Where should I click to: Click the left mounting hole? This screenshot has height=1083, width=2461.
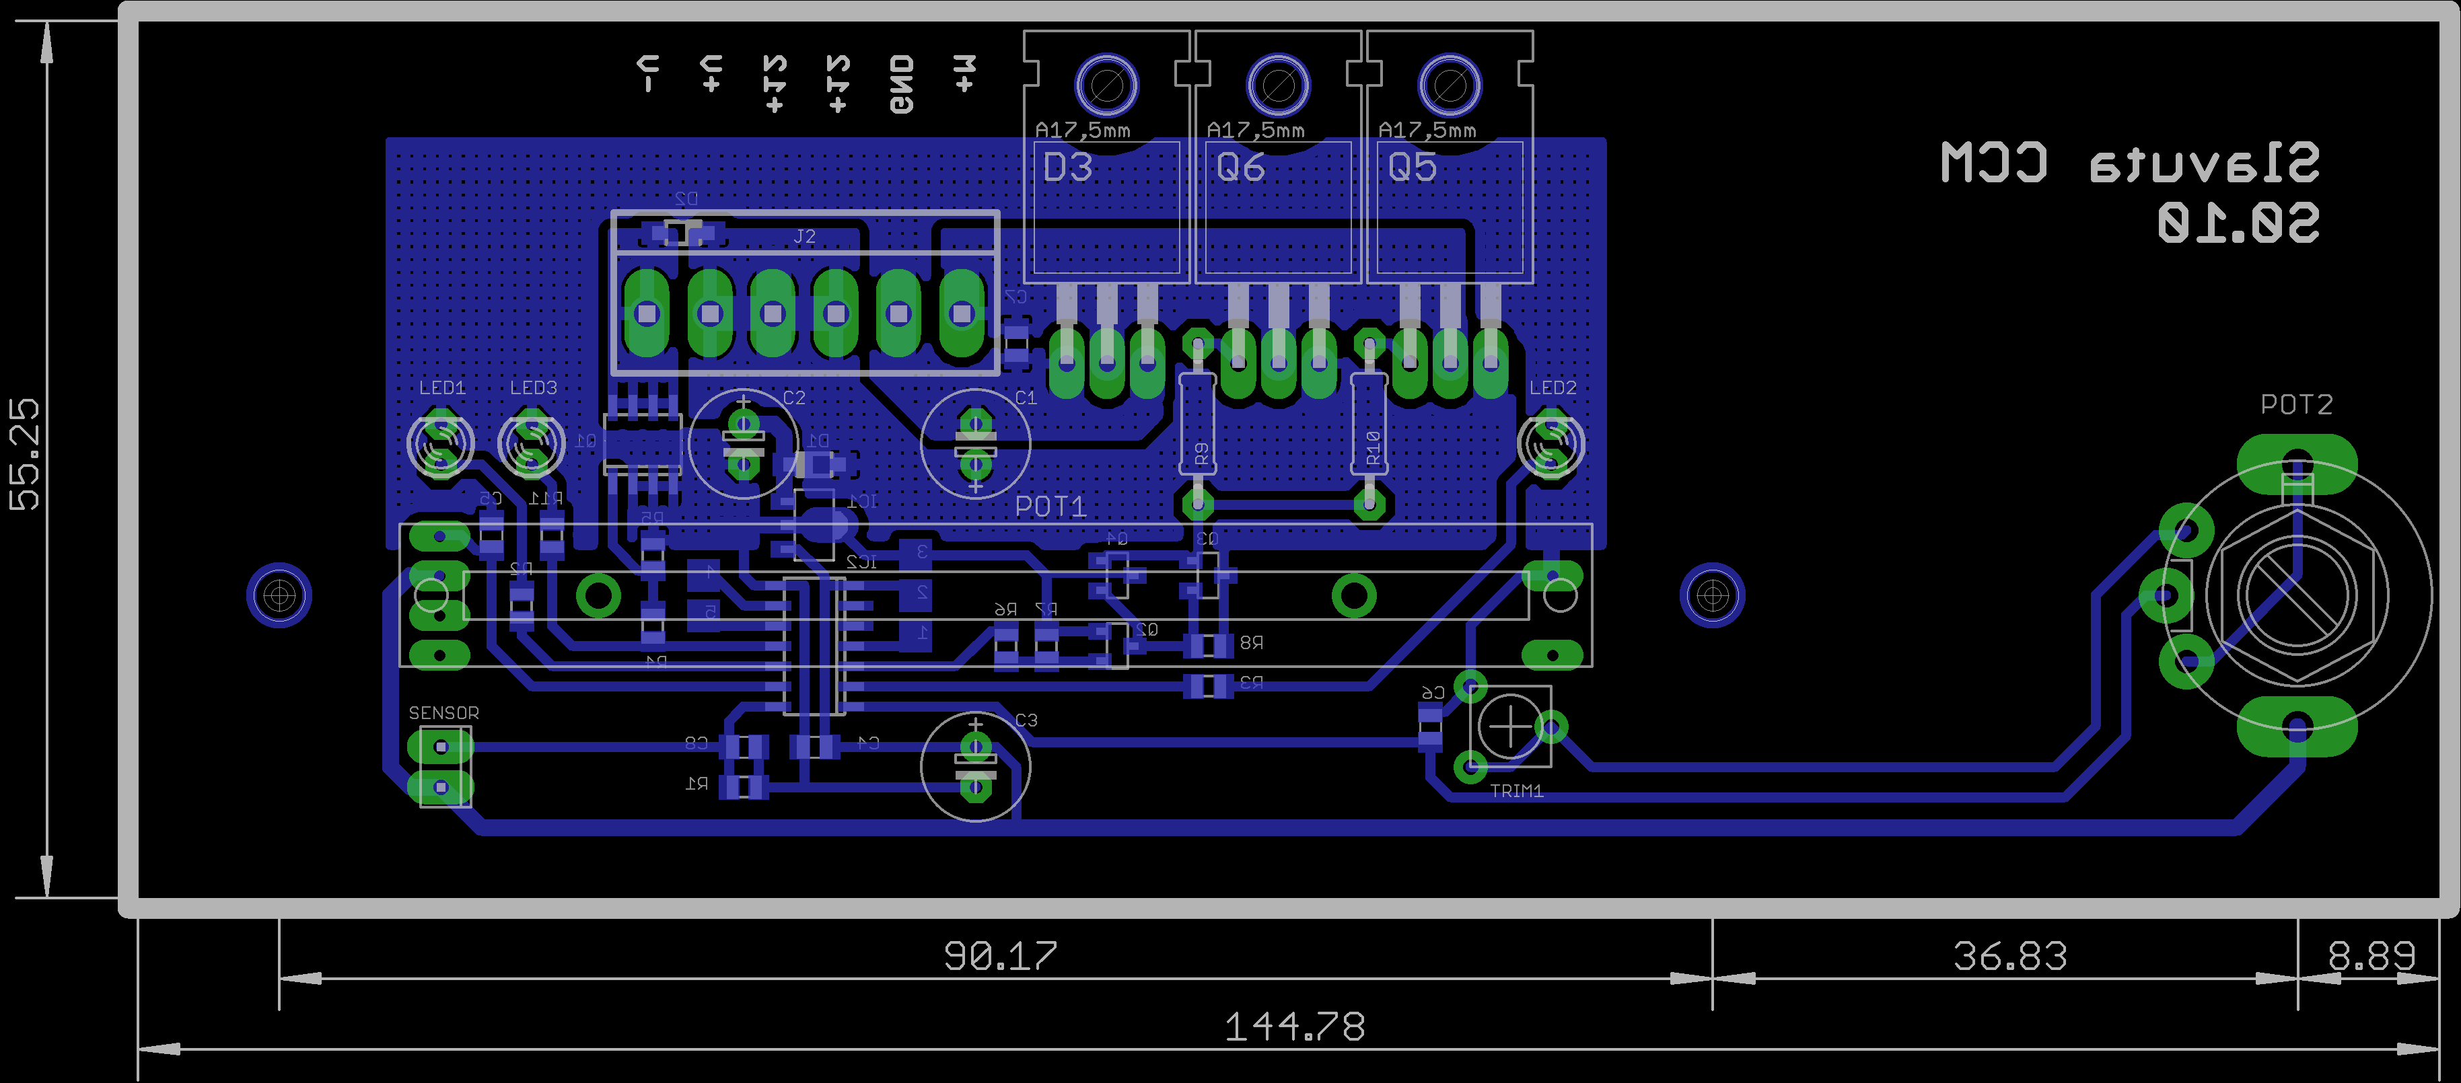[x=279, y=596]
